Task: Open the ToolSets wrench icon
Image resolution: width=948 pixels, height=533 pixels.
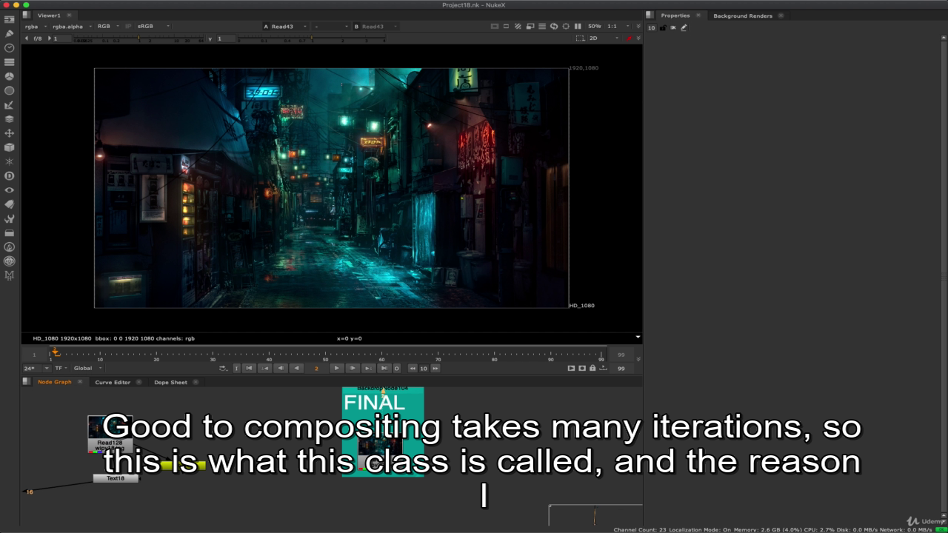Action: [x=10, y=218]
